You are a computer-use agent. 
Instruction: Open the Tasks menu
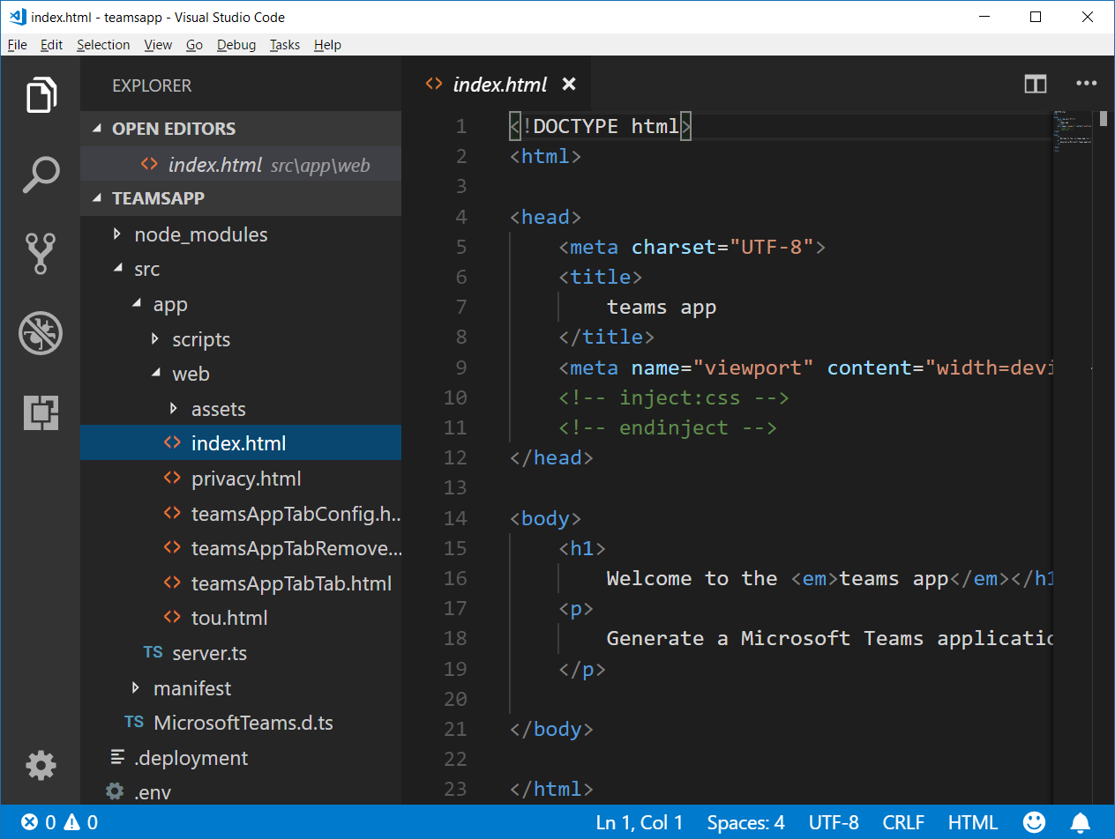[285, 45]
